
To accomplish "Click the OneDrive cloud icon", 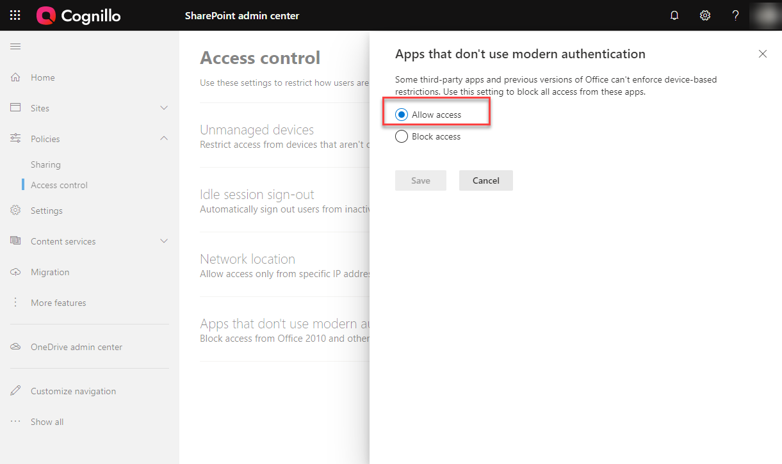I will click(16, 347).
